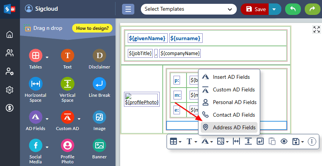Click the green undo arrow button
322x166 pixels.
point(293,9)
